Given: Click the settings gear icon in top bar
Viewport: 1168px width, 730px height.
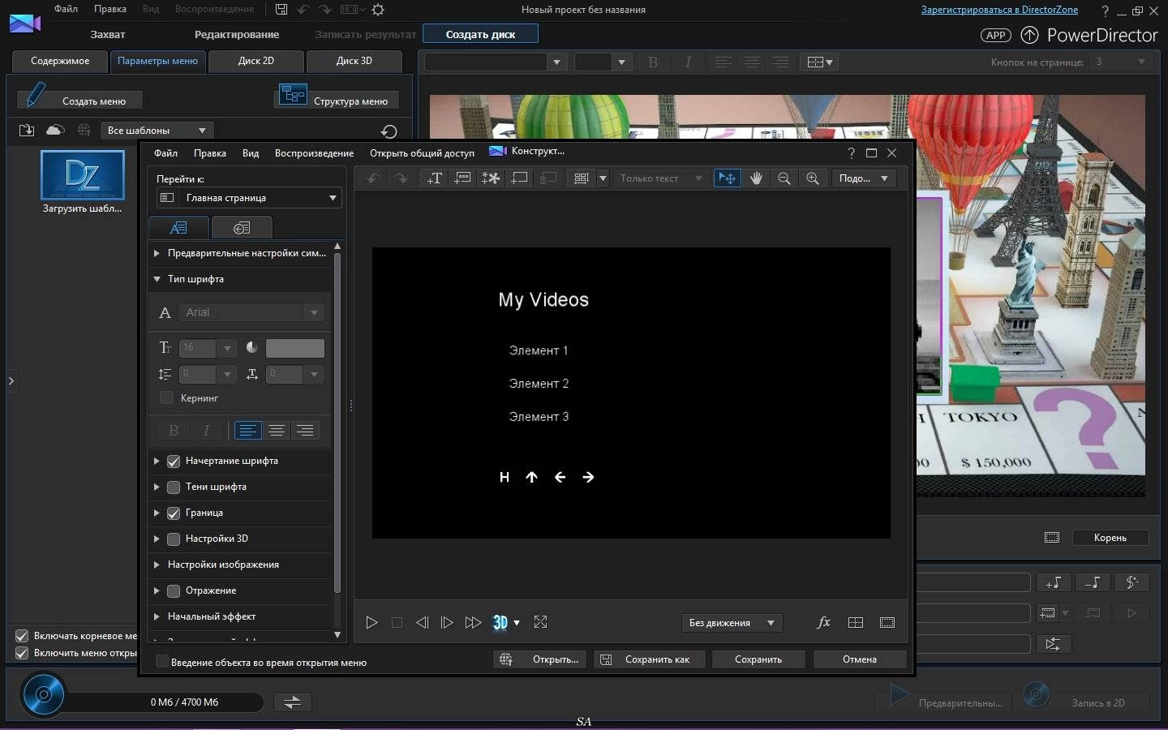Looking at the screenshot, I should tap(378, 10).
